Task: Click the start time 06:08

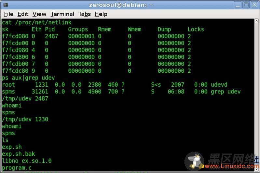Action: (176, 92)
